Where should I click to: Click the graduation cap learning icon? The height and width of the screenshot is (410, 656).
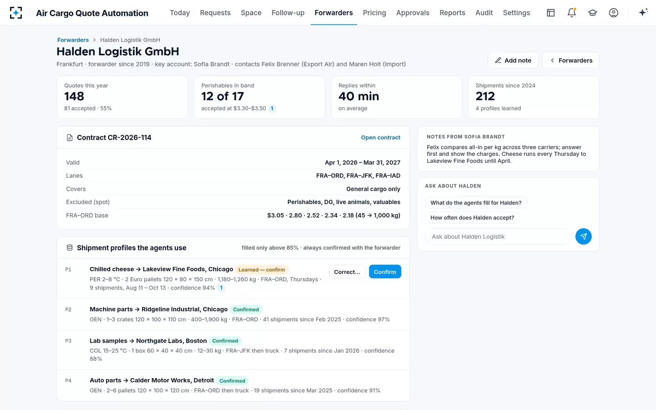pyautogui.click(x=593, y=13)
